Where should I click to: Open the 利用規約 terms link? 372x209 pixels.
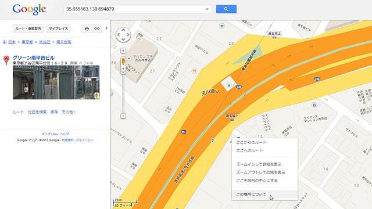[67, 140]
